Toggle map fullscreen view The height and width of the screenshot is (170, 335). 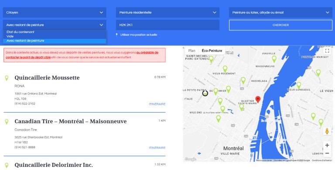click(x=327, y=51)
